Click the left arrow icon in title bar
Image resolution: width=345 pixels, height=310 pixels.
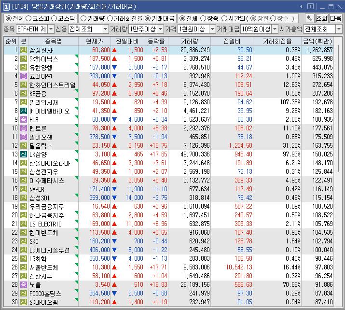pos(301,7)
